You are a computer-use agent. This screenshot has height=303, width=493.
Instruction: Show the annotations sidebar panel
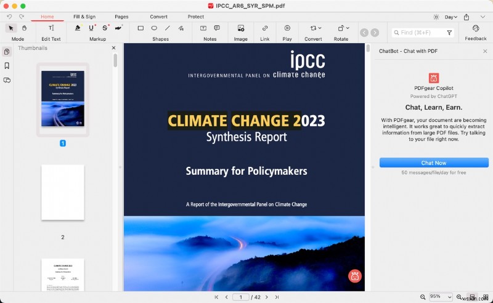7,80
